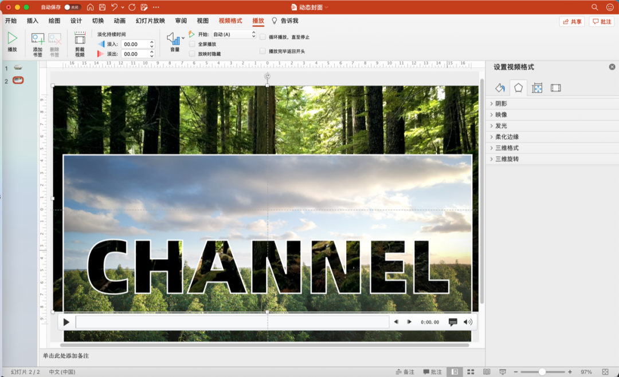Switch to Slide Sorter view in the status bar
619x377 pixels.
471,371
